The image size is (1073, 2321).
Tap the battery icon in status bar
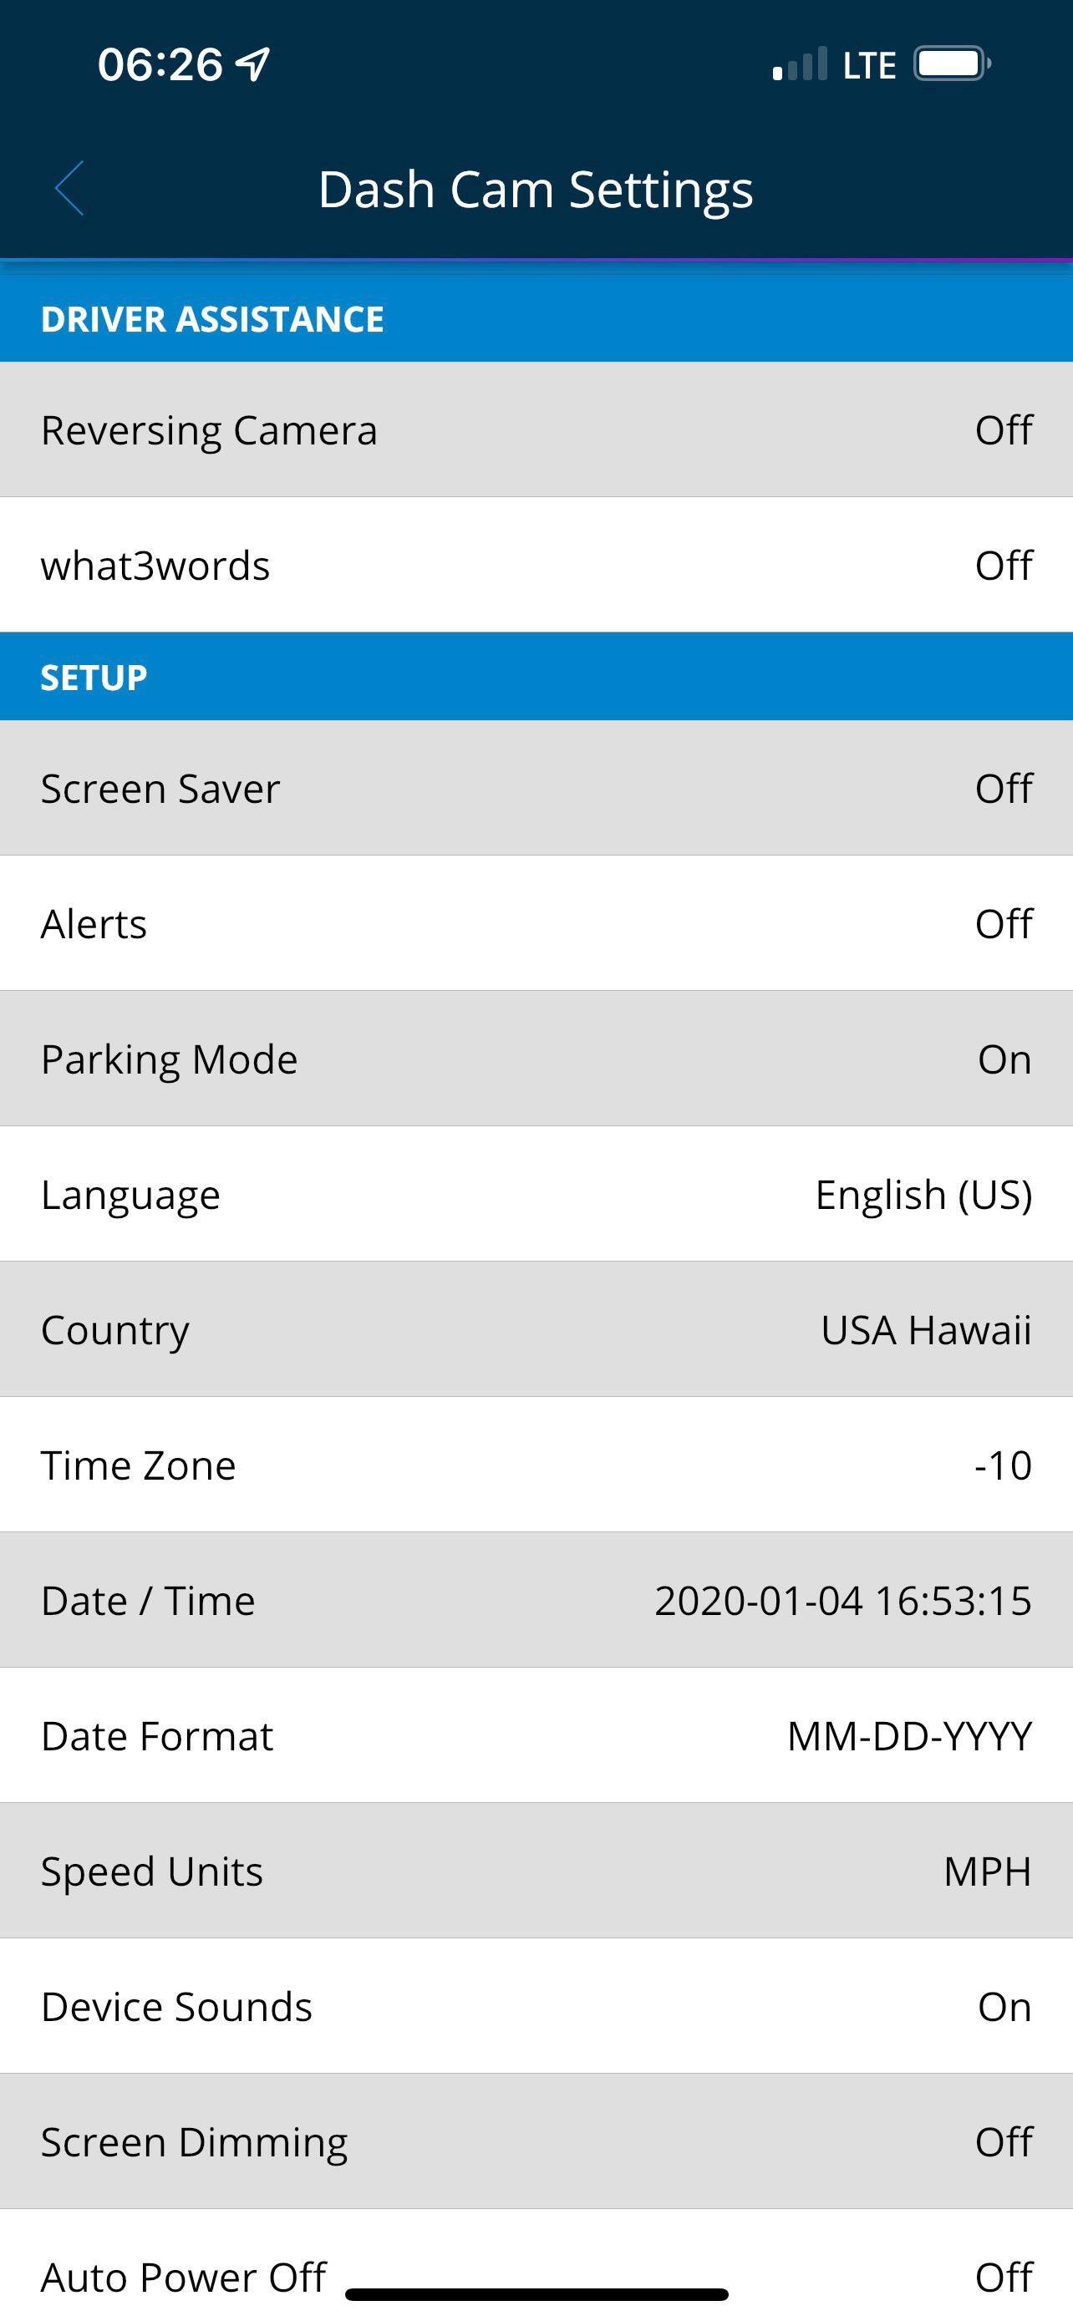(x=951, y=64)
